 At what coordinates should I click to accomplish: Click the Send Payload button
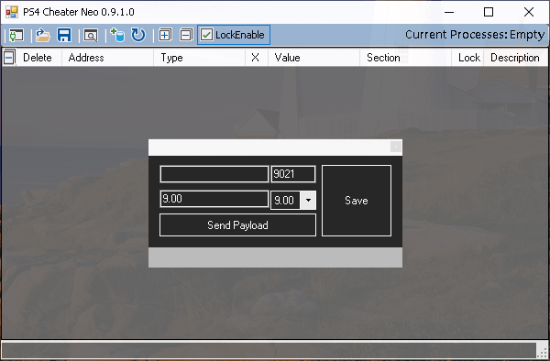(237, 225)
